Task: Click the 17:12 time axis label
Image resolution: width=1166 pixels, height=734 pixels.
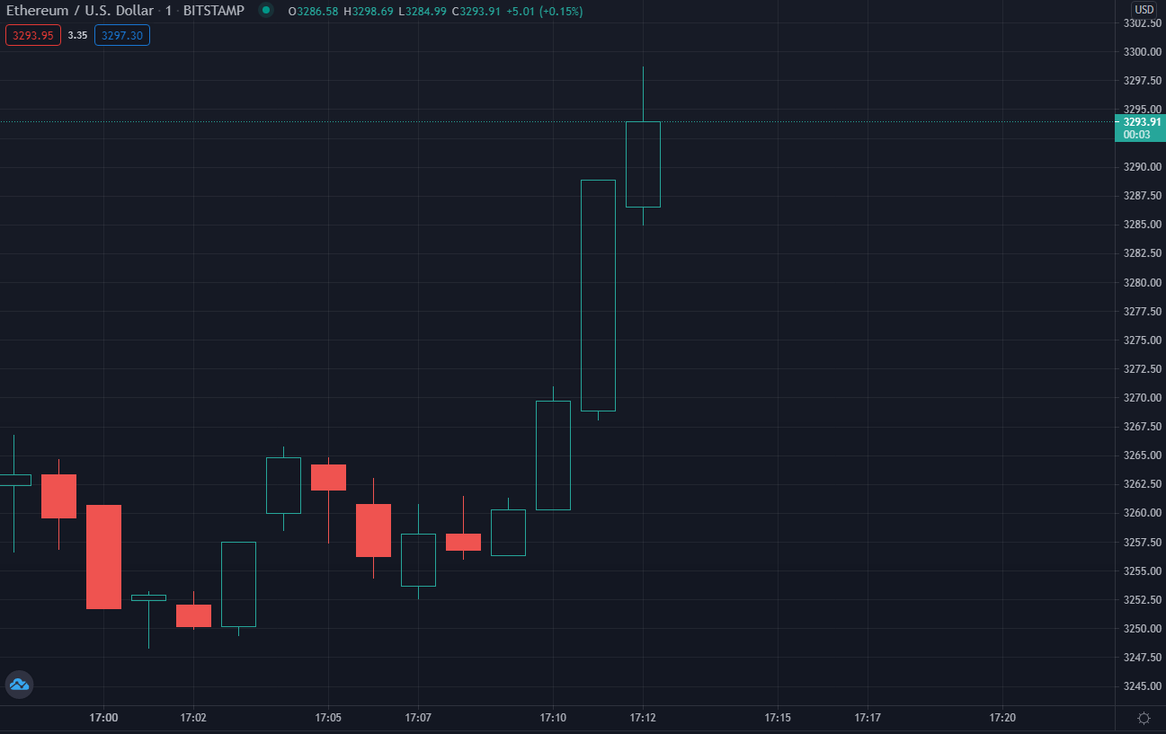Action: pos(642,718)
